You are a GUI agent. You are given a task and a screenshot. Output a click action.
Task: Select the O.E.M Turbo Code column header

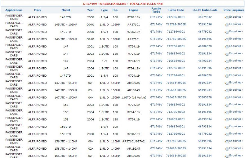[x=205, y=10]
